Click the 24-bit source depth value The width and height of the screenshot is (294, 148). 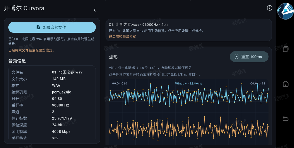coord(57,125)
